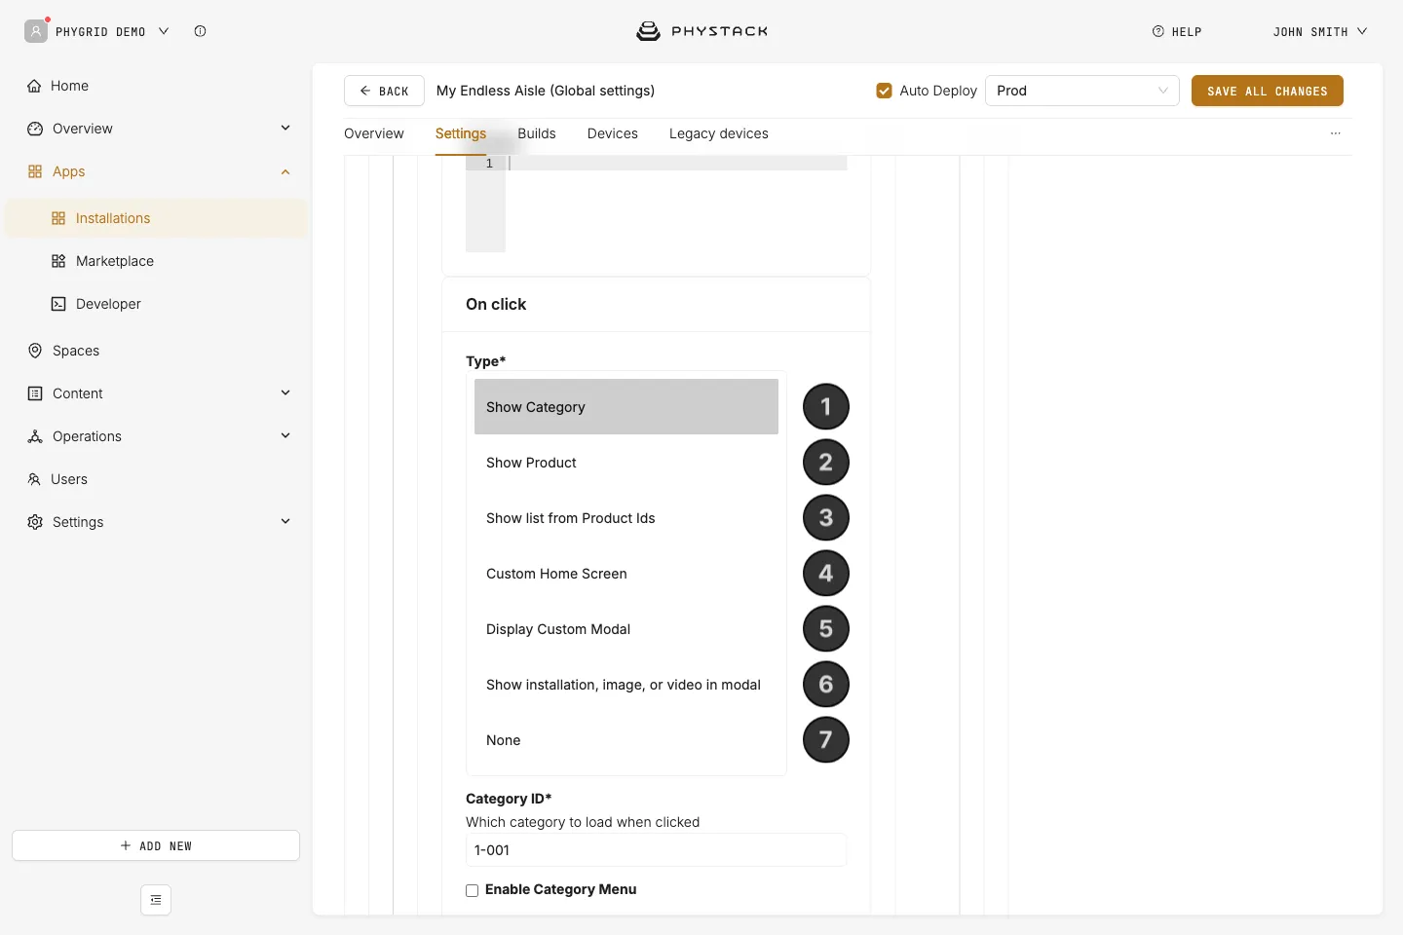Viewport: 1403px width, 935px height.
Task: Click the Settings gear icon in sidebar
Action: pos(35,522)
